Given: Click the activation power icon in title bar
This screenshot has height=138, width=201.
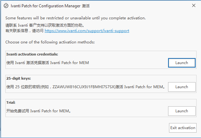Looking at the screenshot, I should (x=6, y=6).
